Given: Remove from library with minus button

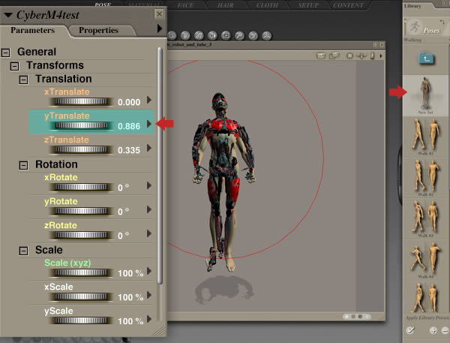Looking at the screenshot, I should (445, 330).
